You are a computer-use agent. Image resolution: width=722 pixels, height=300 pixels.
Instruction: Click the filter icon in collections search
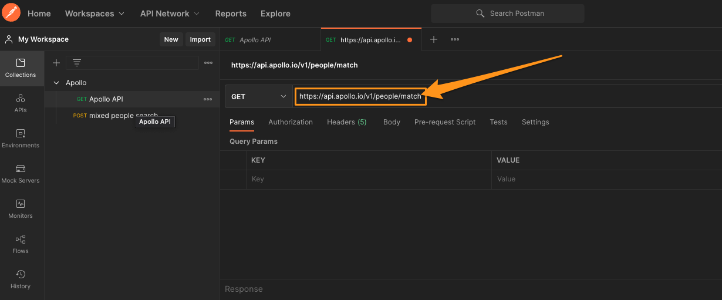[x=76, y=63]
